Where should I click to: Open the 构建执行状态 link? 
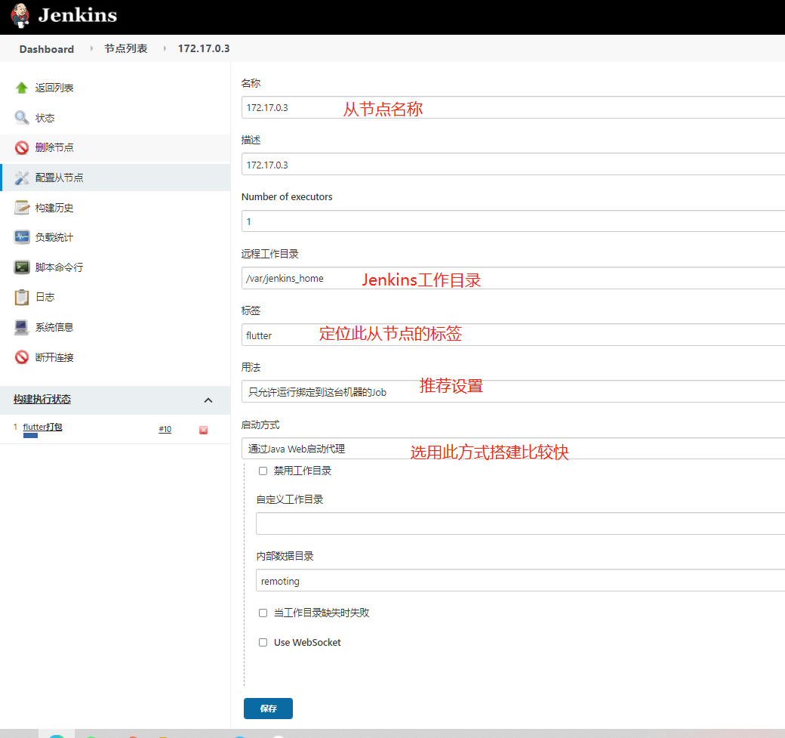click(x=42, y=400)
